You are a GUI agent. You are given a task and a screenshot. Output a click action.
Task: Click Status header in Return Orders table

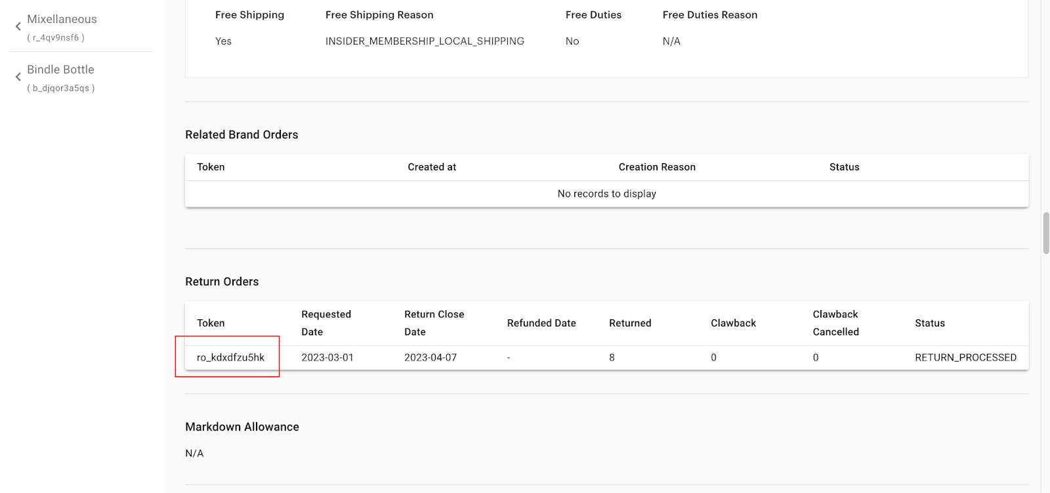930,323
